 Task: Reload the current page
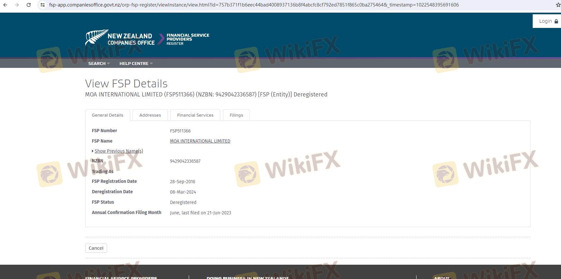pos(29,5)
